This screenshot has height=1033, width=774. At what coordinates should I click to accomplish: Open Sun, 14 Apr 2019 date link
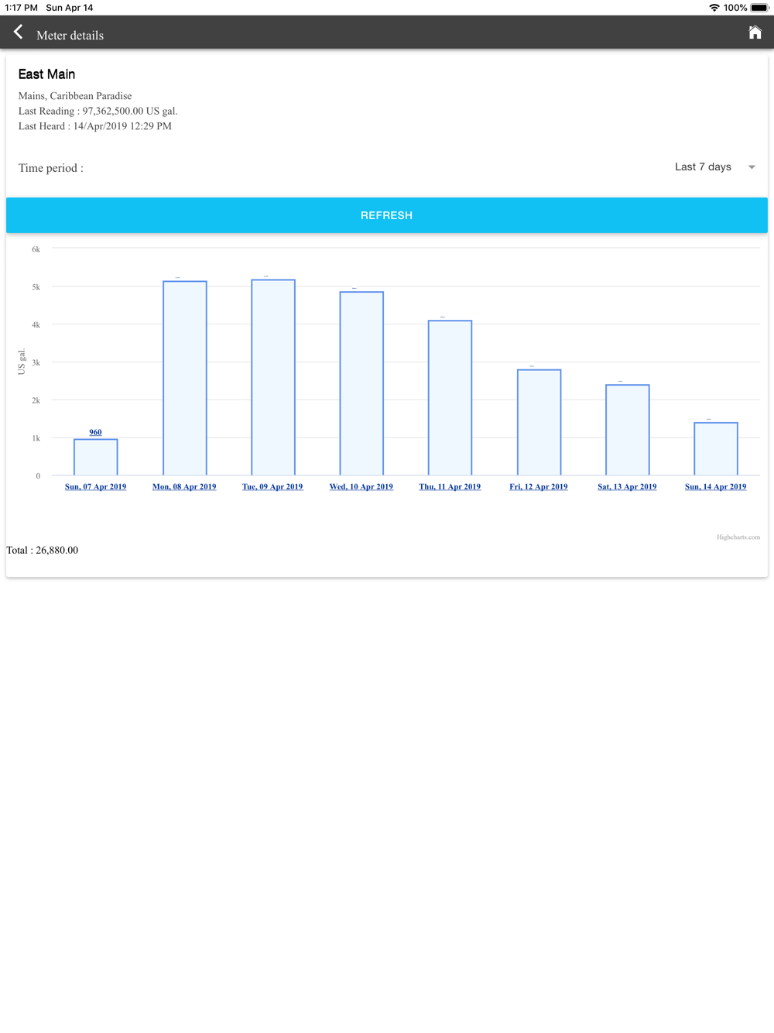click(715, 487)
